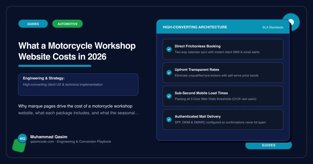Click the 'Sub-Second Mobile Load Times' title
This screenshot has width=313, height=164.
coord(201,93)
